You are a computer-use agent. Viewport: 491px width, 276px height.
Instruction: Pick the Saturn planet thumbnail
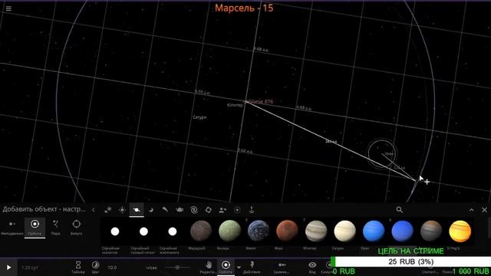click(x=344, y=232)
